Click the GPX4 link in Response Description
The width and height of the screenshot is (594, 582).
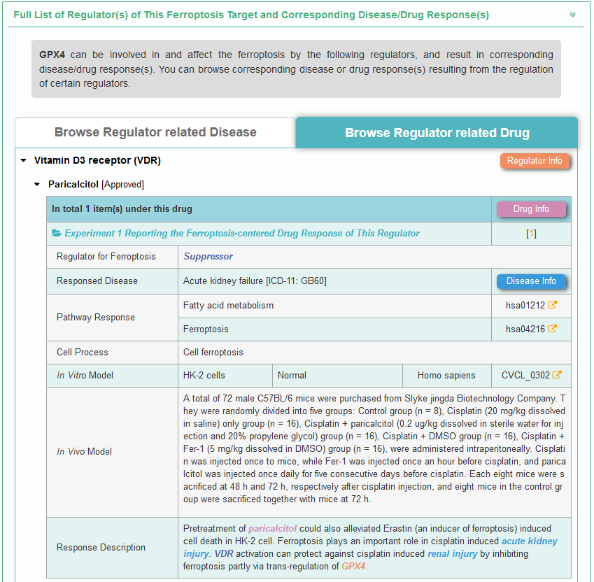353,566
